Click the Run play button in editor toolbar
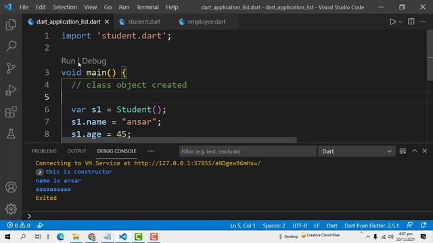The height and width of the screenshot is (243, 433). tap(392, 22)
